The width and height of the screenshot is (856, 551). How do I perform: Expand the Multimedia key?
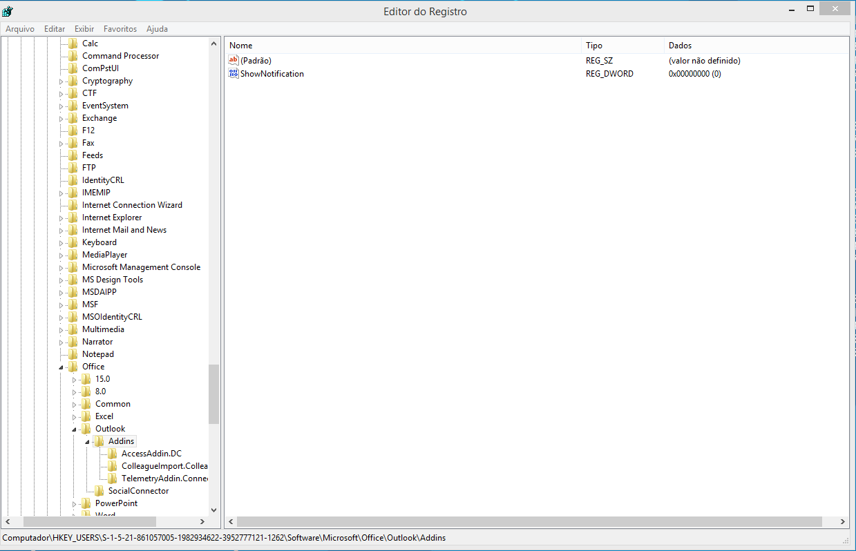61,329
